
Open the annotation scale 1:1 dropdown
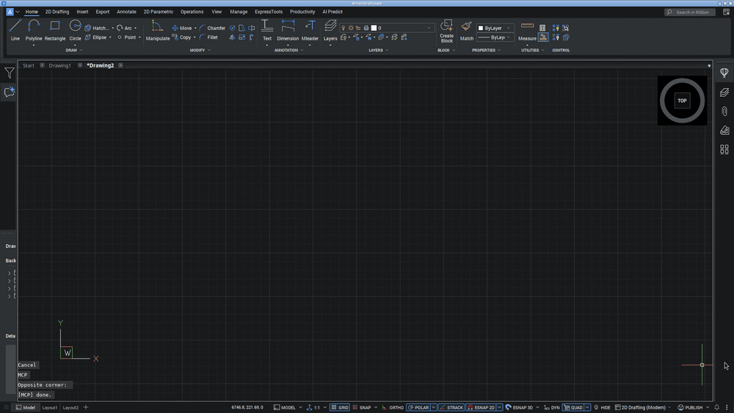point(317,407)
